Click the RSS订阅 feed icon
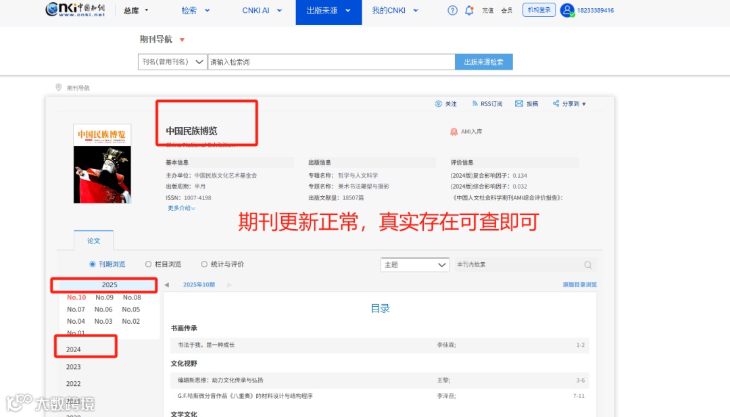This screenshot has height=417, width=730. (474, 103)
